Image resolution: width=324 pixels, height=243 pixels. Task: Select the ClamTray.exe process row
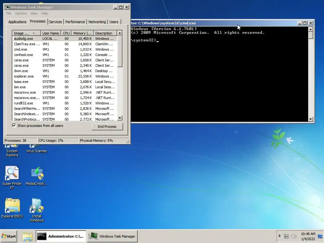pyautogui.click(x=65, y=44)
